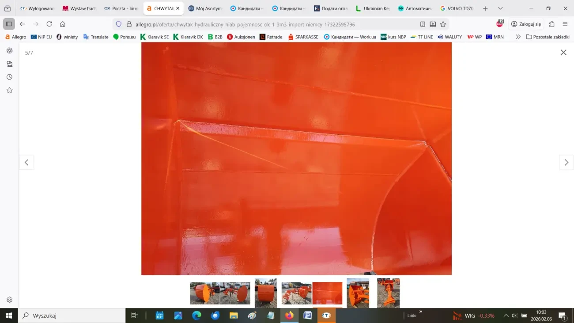574x323 pixels.
Task: Toggle the Firefox sidebar button
Action: coord(9,24)
